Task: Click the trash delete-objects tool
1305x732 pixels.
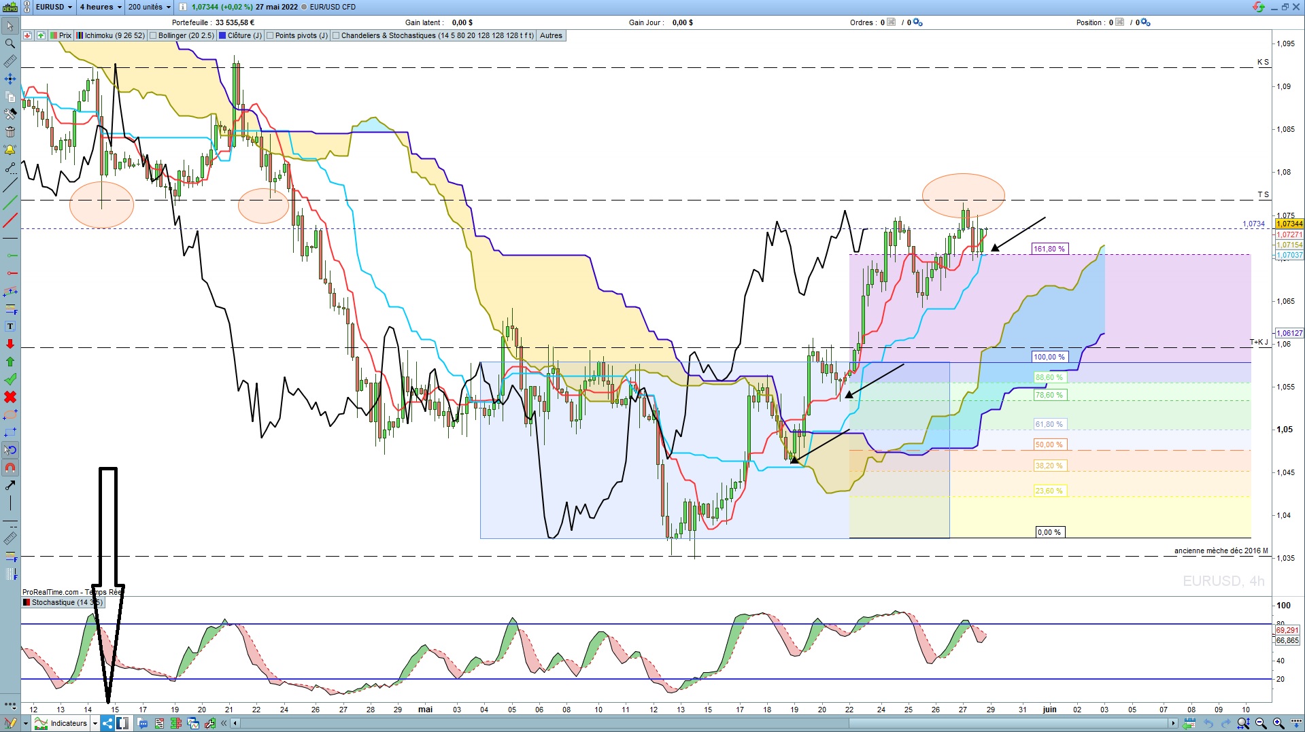Action: point(10,132)
